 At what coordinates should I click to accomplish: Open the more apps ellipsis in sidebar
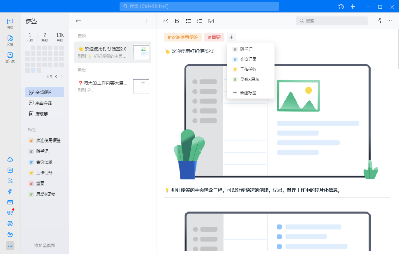coord(10,246)
